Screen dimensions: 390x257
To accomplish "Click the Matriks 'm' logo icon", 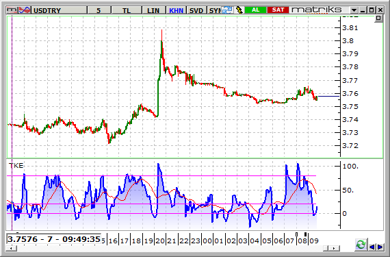I will [x=12, y=10].
